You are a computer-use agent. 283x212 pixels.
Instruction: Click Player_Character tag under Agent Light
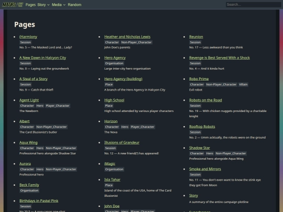pos(58,106)
